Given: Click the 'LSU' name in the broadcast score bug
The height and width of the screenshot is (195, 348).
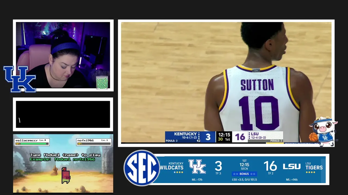Looking at the screenshot, I should click(x=255, y=134).
